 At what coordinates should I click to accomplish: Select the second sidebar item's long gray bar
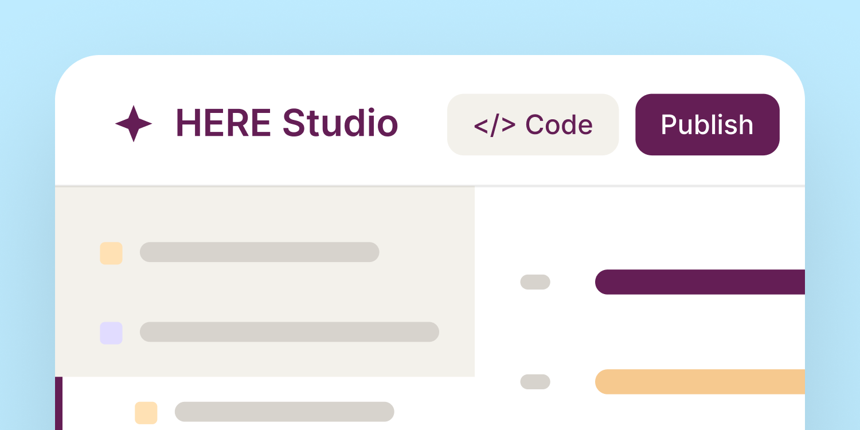click(290, 331)
